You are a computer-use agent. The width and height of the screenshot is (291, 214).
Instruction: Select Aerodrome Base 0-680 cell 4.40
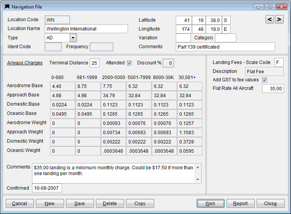[x=62, y=86]
